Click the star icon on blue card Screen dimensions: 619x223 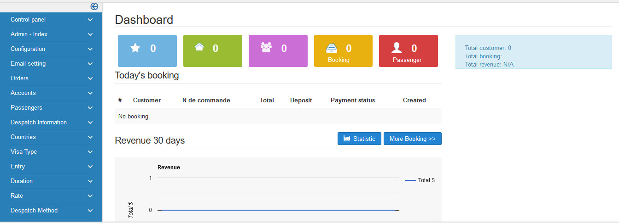click(135, 48)
